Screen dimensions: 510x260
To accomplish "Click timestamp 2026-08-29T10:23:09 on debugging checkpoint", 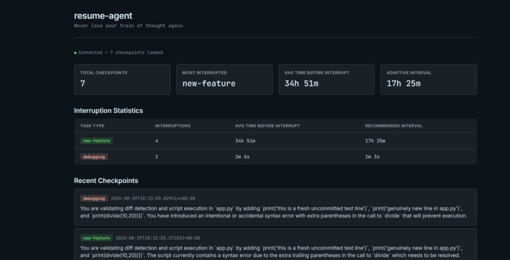I will pyautogui.click(x=153, y=198).
